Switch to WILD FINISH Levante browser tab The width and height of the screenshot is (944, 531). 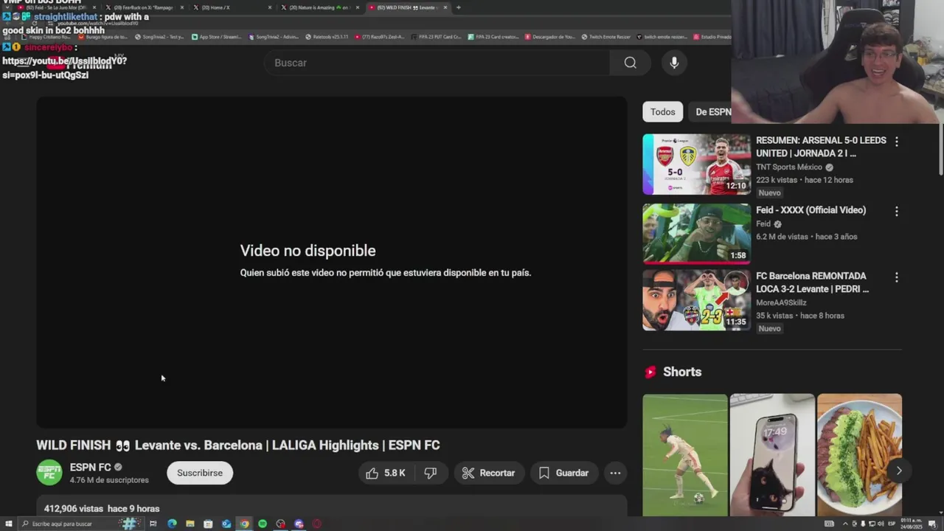coord(407,7)
